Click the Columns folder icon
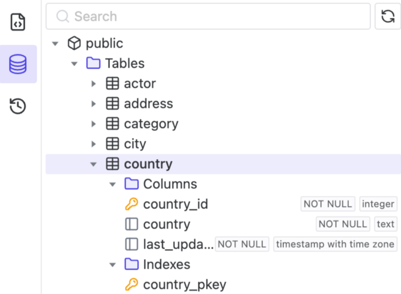The height and width of the screenshot is (294, 401). point(132,184)
